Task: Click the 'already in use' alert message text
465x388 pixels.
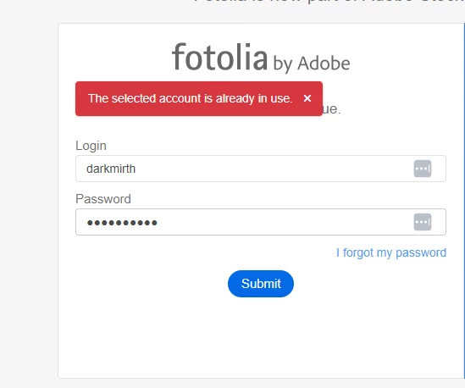Action: coord(190,98)
